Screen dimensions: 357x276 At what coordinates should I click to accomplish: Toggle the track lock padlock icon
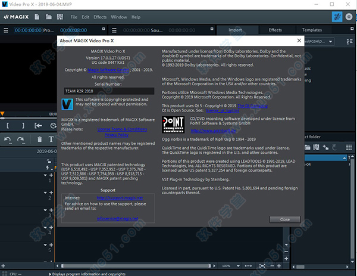click(x=49, y=161)
